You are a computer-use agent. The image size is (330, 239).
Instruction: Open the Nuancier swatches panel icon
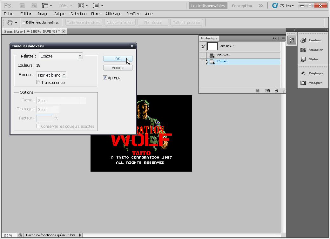[303, 50]
